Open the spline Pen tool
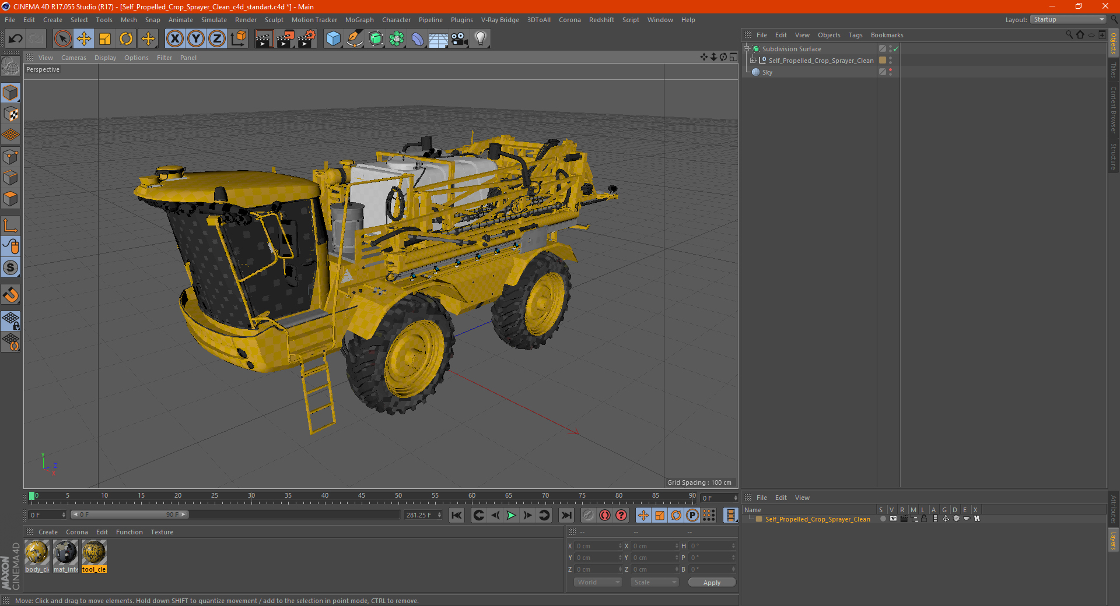The width and height of the screenshot is (1120, 606). click(355, 39)
